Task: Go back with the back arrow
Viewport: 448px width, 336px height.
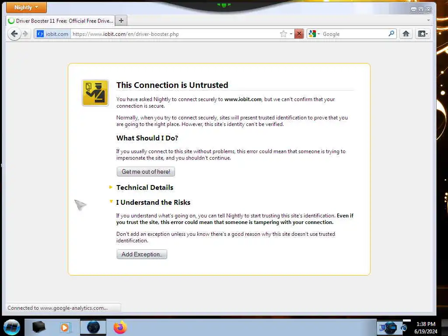Action: coord(14,34)
